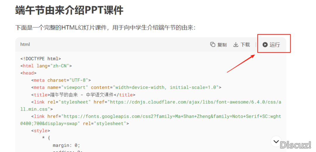Screen dimensions: 316x152
Task: Click the html lang="zh-CN" code line
Action: pos(46,66)
